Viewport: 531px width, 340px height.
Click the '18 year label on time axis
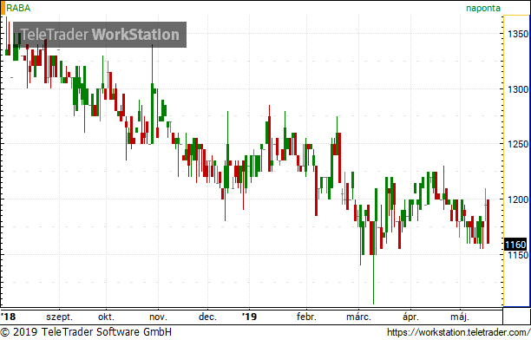point(8,317)
